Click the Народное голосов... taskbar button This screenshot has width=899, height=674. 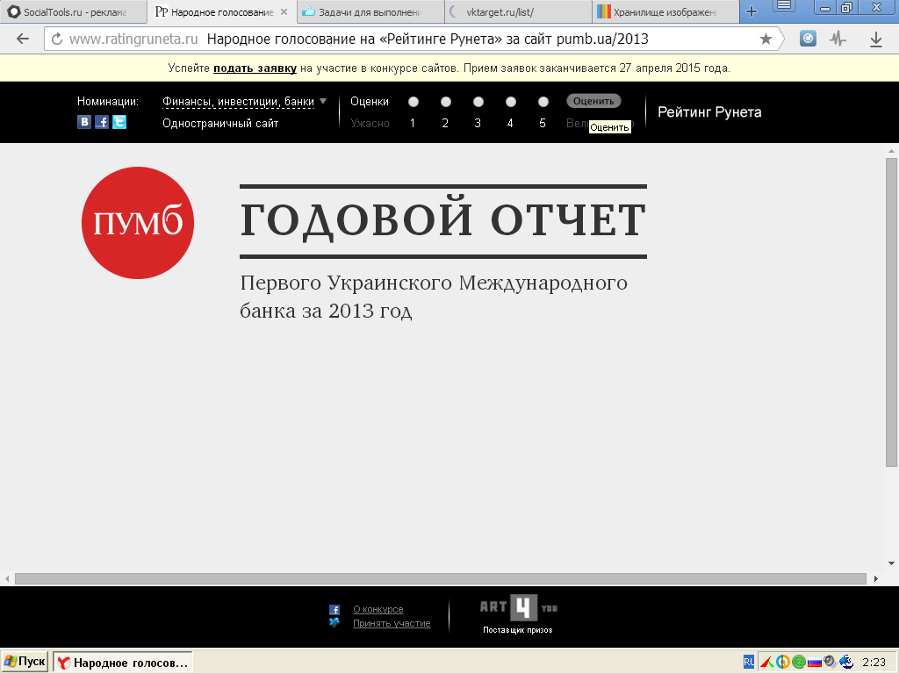pos(123,663)
